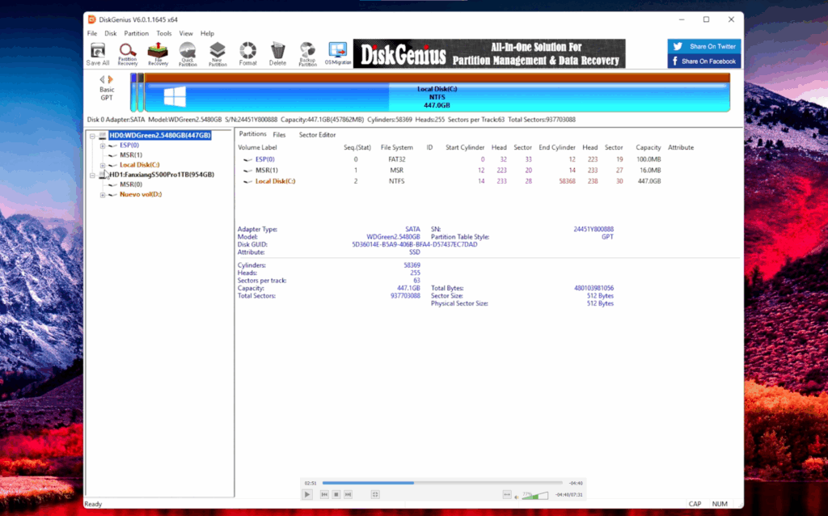
Task: Click the Disk GUID value text
Action: click(415, 244)
